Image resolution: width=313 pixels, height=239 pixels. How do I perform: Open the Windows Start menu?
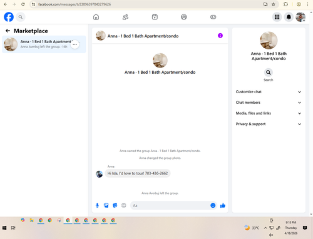[4, 228]
